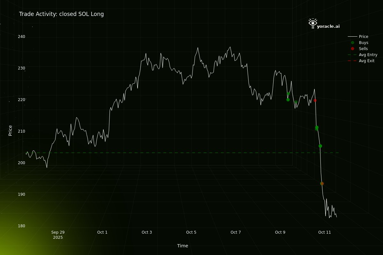
Task: Click the yoracle.ai brand text
Action: pyautogui.click(x=328, y=26)
